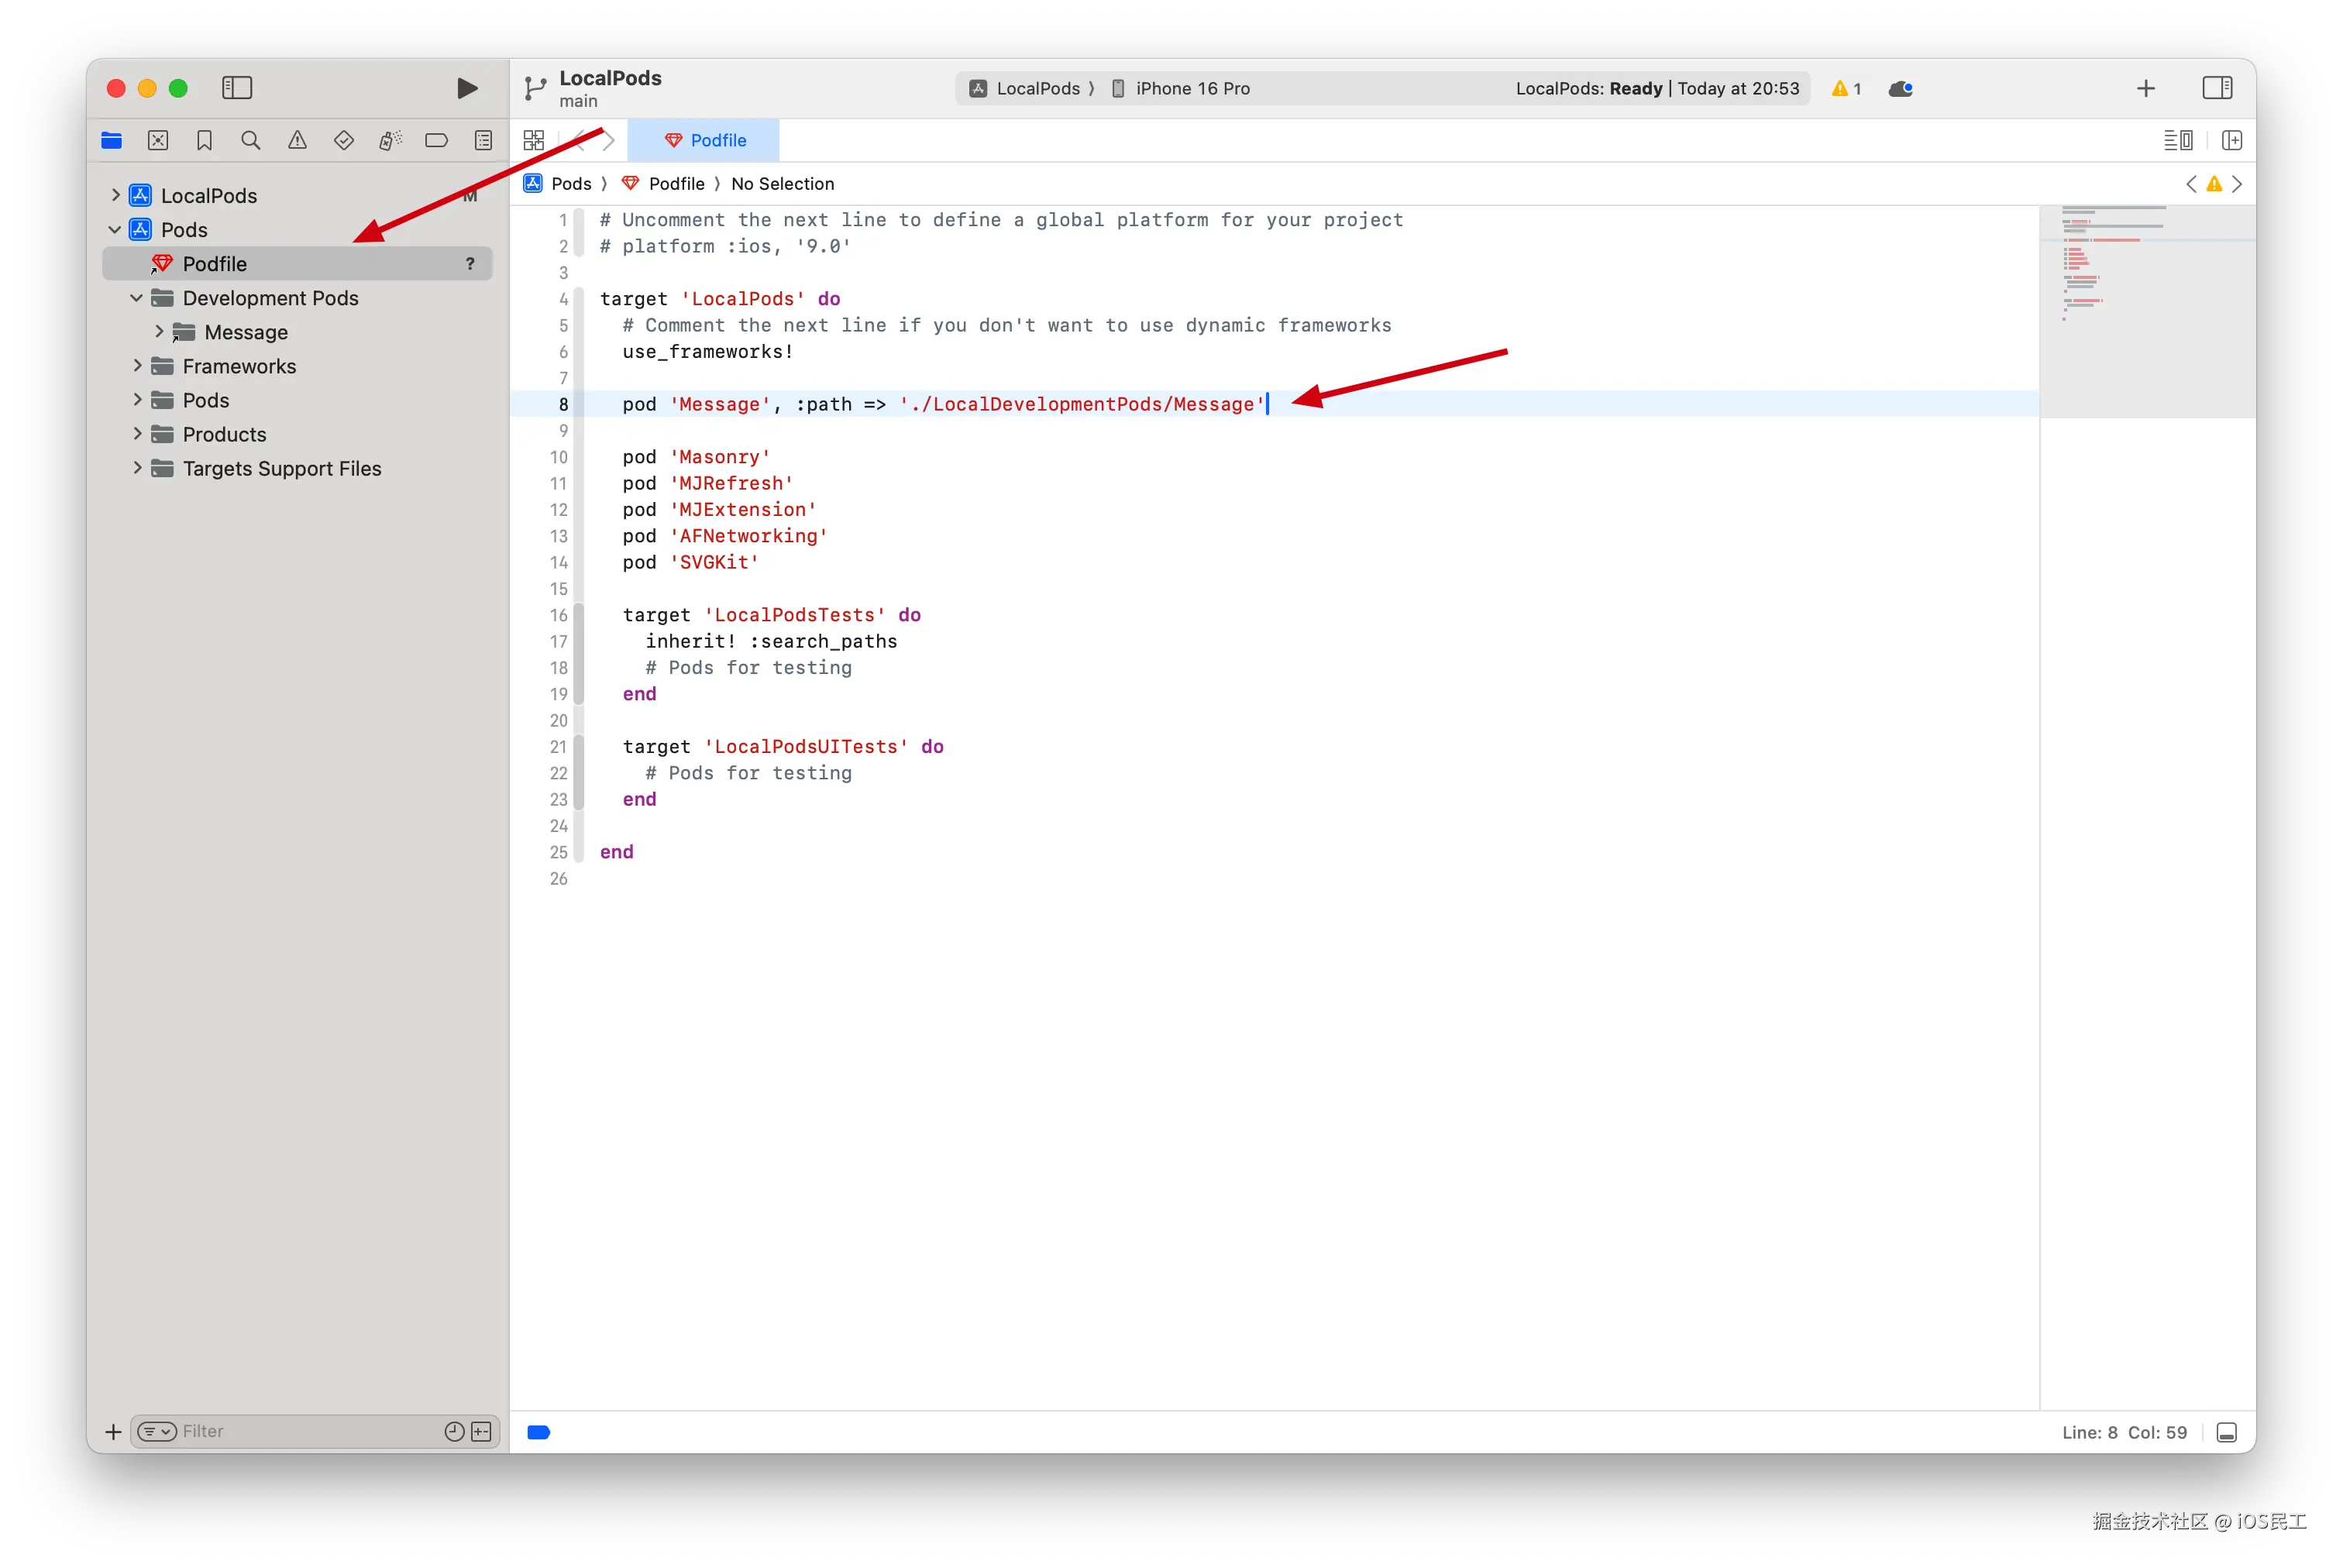
Task: Open the Report navigator icon
Action: (x=483, y=140)
